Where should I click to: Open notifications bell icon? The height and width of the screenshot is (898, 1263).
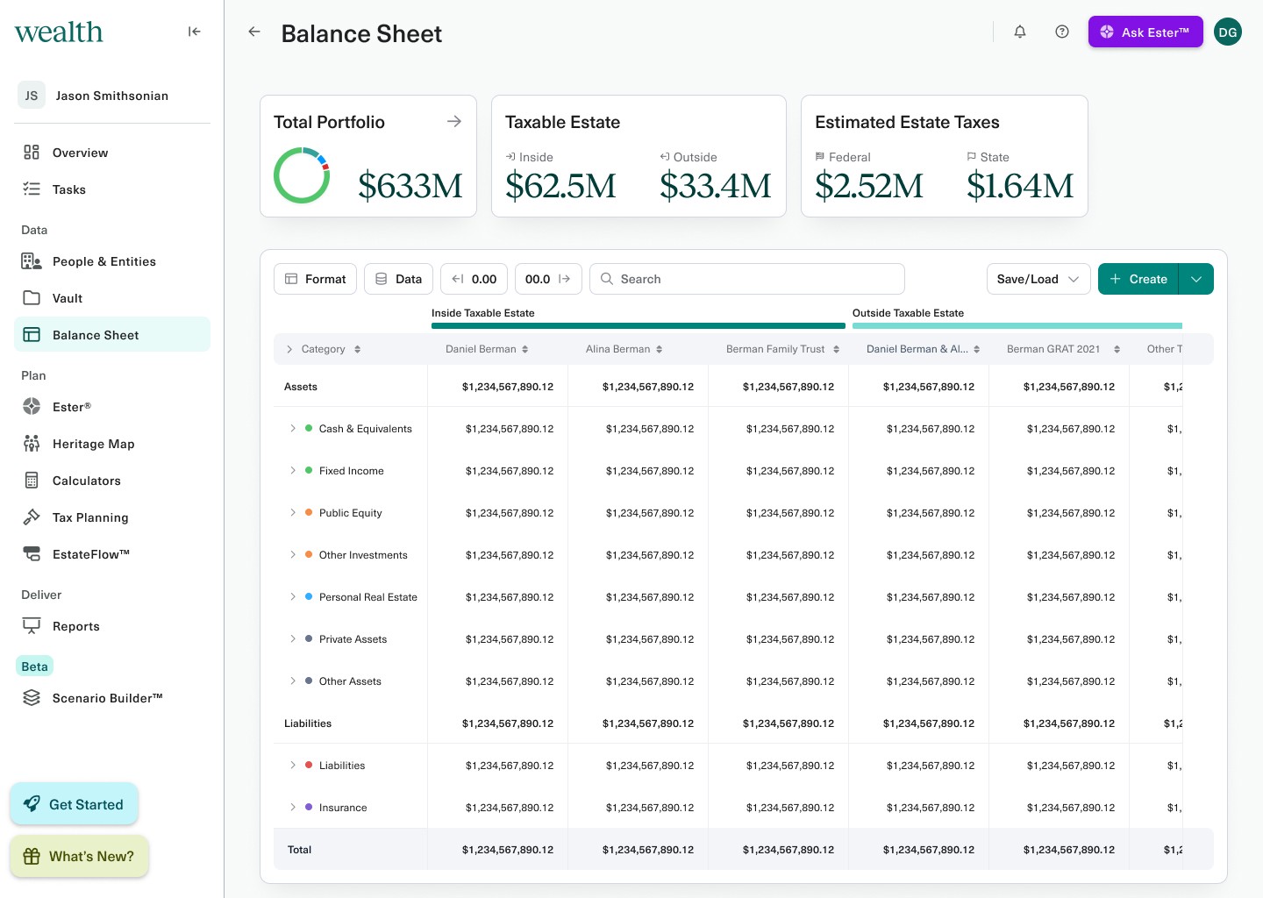pos(1020,32)
